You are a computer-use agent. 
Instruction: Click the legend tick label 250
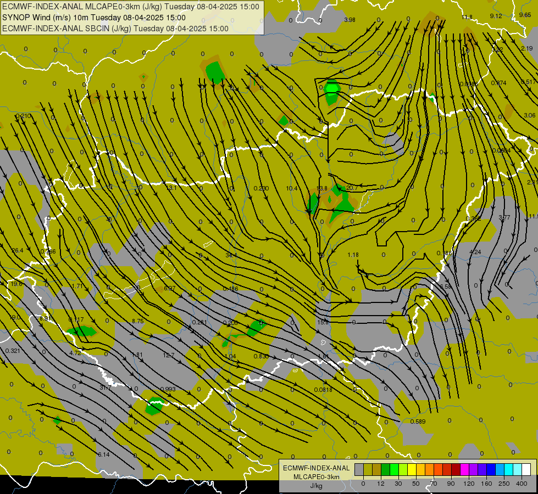[x=504, y=484]
